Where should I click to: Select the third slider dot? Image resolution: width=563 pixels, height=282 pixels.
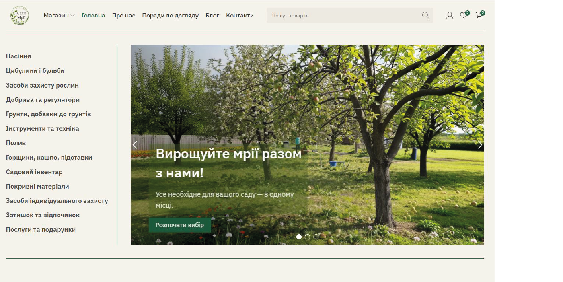(x=316, y=237)
